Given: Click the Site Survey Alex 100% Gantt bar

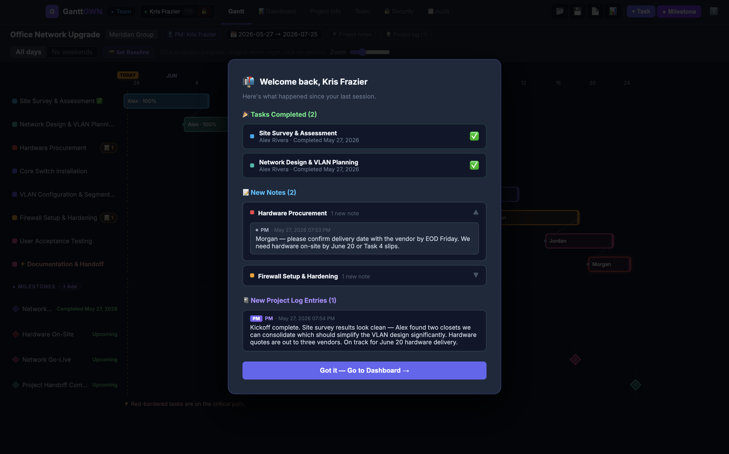Looking at the screenshot, I should click(167, 101).
